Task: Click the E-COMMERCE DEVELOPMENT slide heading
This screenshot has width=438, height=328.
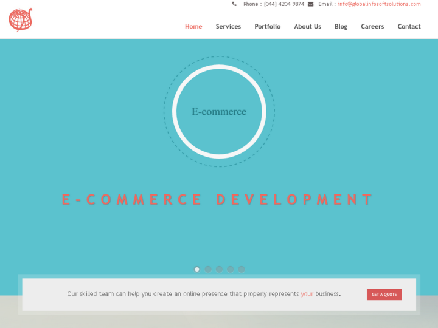Action: (x=218, y=200)
